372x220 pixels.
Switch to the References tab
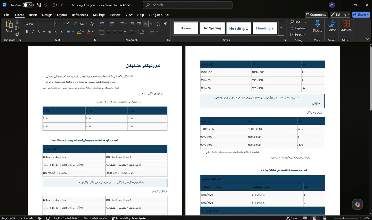[x=80, y=15]
